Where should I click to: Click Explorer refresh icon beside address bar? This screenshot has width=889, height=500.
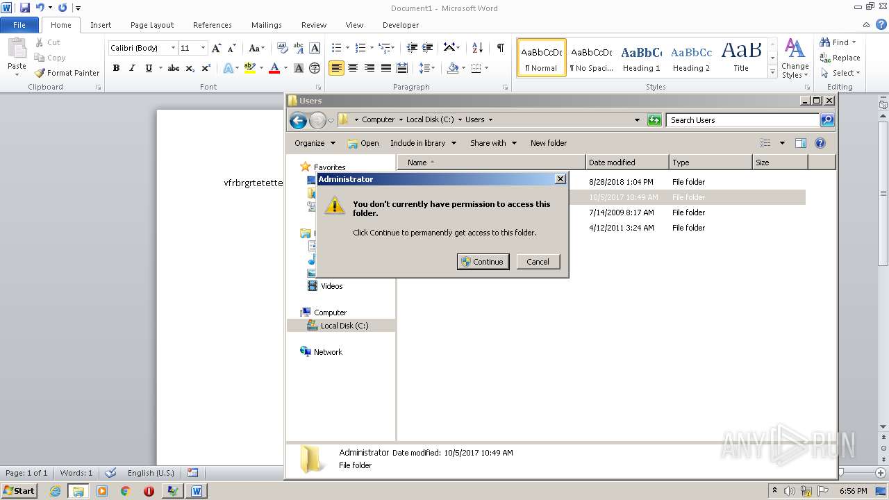point(654,120)
